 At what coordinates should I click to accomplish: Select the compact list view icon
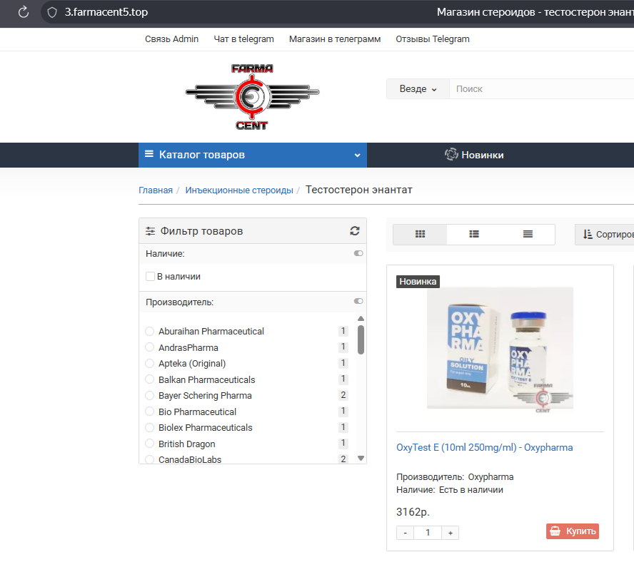(x=528, y=234)
